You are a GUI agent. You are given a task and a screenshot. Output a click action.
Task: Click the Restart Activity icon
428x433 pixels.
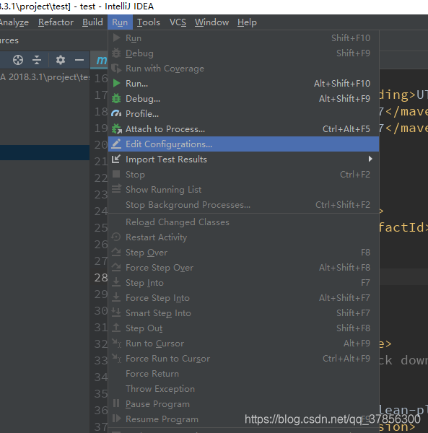click(116, 237)
